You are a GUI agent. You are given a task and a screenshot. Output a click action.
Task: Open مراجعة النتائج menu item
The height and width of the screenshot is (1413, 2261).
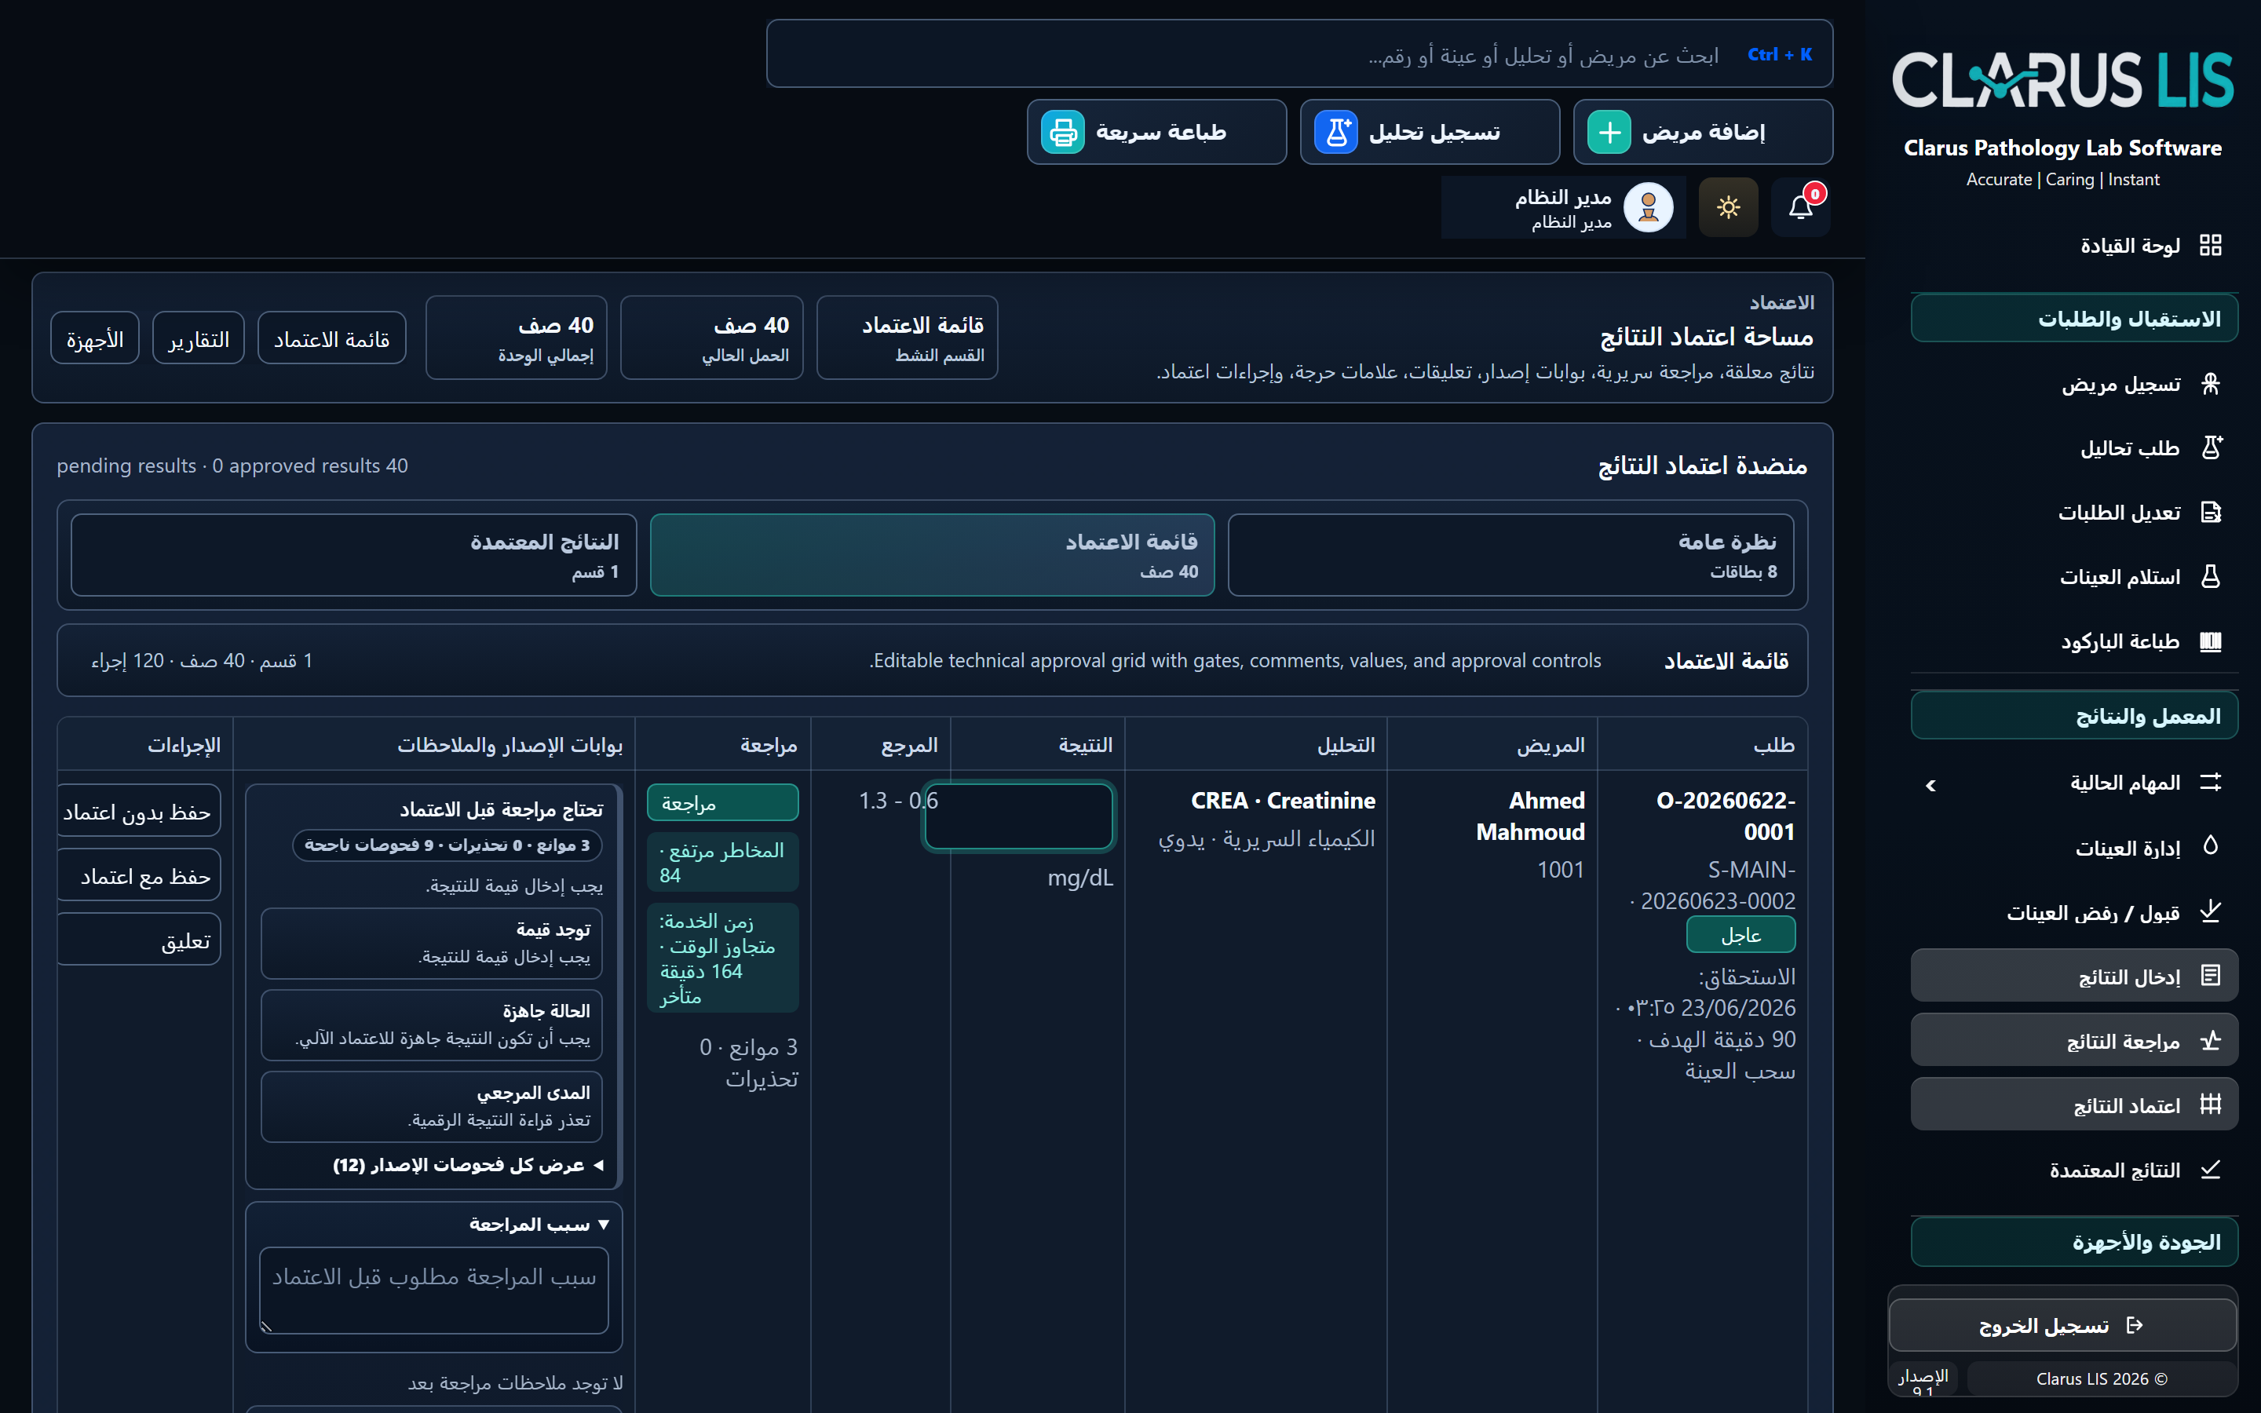click(x=2074, y=1041)
